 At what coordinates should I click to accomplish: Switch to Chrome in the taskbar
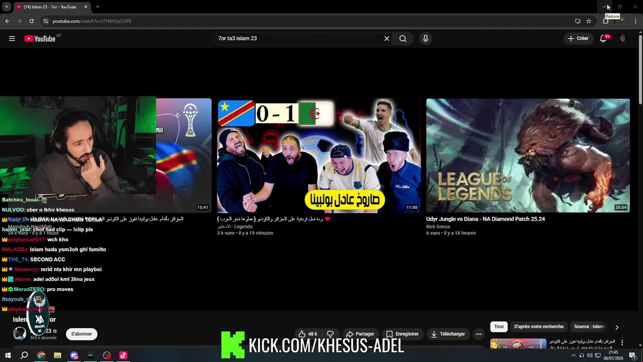click(x=41, y=355)
